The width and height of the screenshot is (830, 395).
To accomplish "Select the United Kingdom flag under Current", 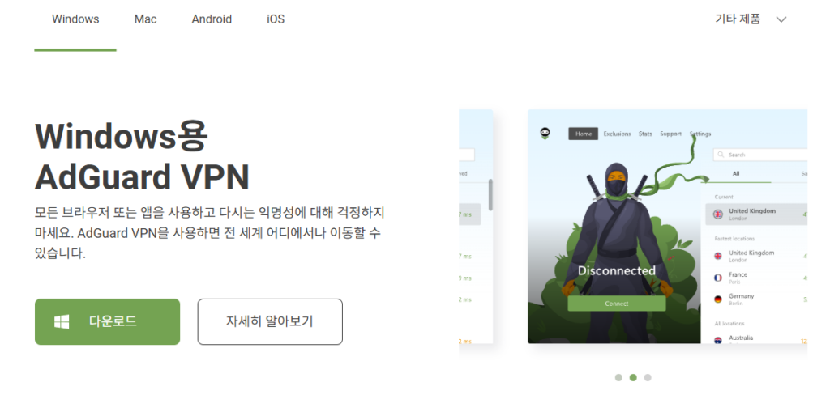I will [718, 214].
